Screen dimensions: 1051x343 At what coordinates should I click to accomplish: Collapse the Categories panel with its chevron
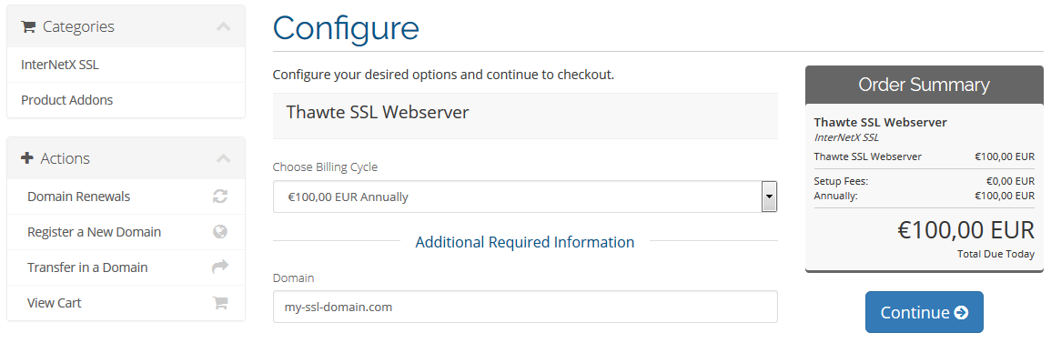pos(223,26)
